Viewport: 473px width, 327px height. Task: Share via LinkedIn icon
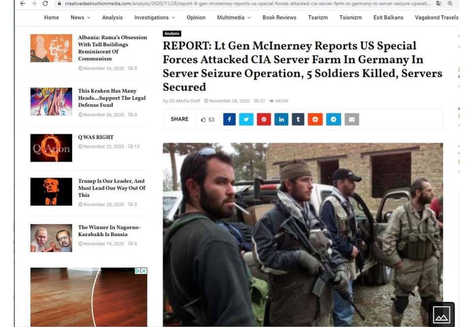[x=281, y=119]
